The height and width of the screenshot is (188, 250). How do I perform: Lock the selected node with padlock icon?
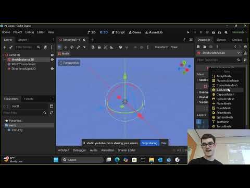click(99, 47)
